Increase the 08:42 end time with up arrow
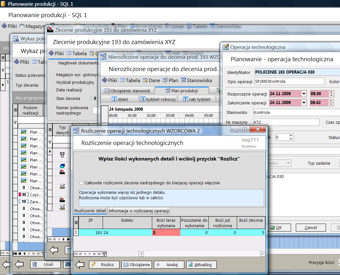The width and height of the screenshot is (340, 275). point(331,101)
